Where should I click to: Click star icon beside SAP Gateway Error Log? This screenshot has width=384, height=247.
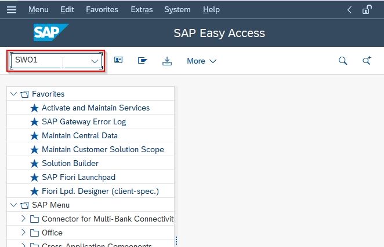point(34,122)
